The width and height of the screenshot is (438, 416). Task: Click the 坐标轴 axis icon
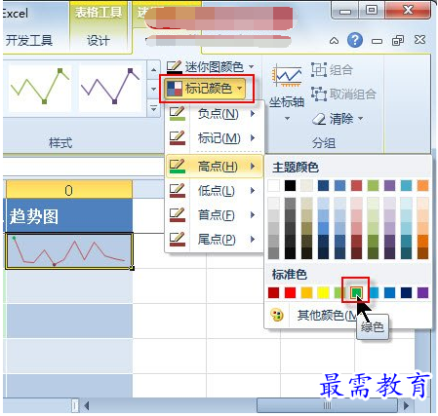click(x=287, y=76)
